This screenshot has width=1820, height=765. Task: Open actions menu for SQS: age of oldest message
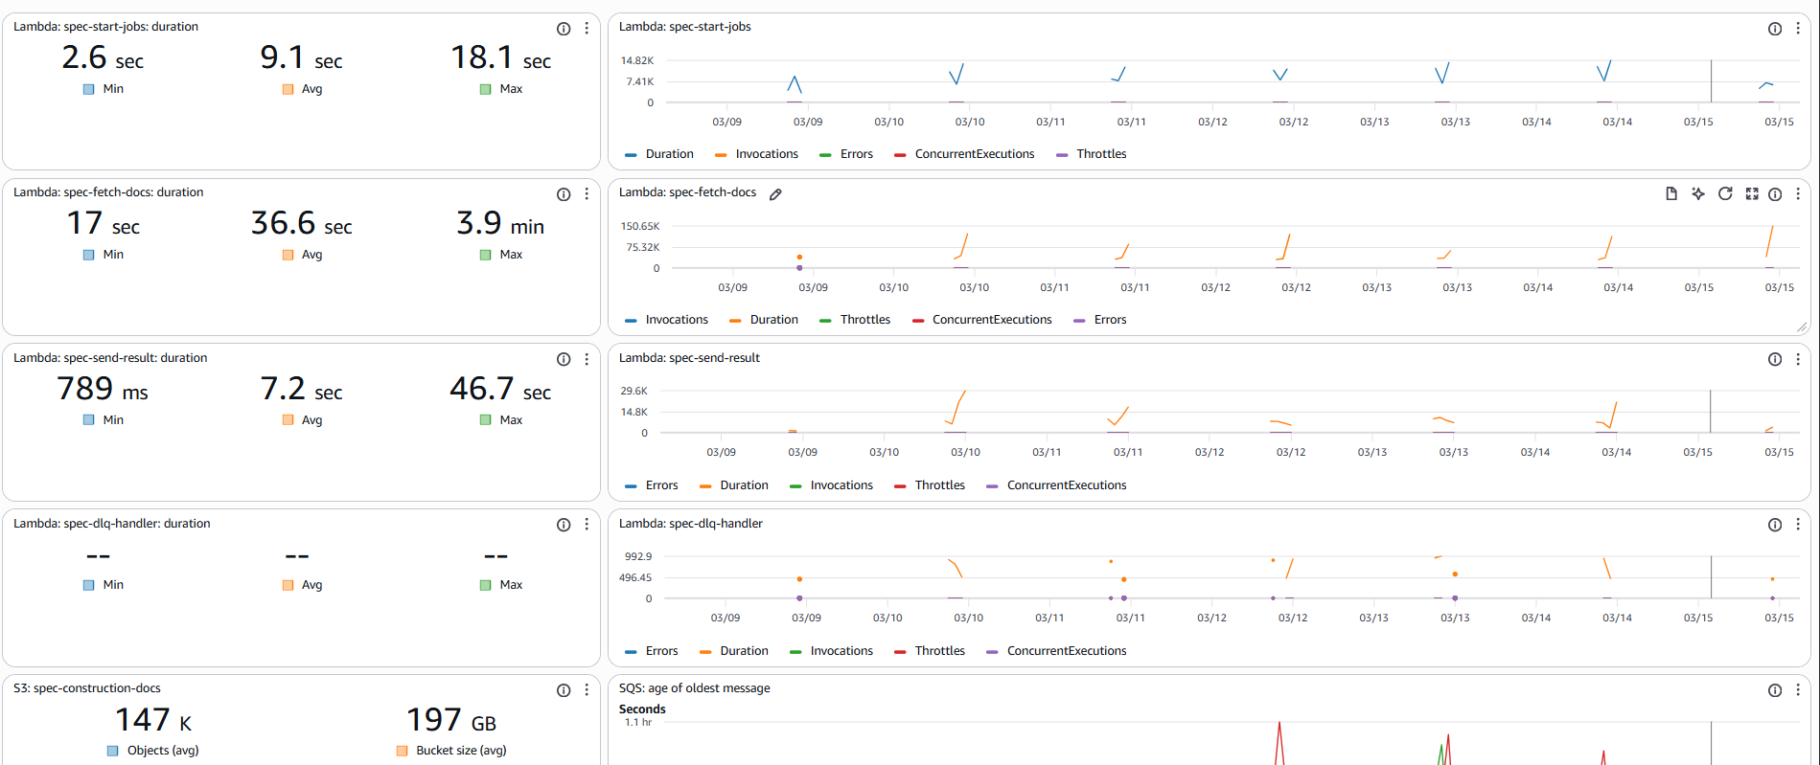coord(1798,690)
